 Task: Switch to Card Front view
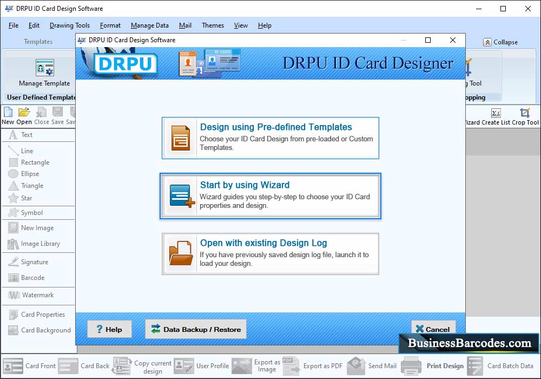tap(29, 366)
